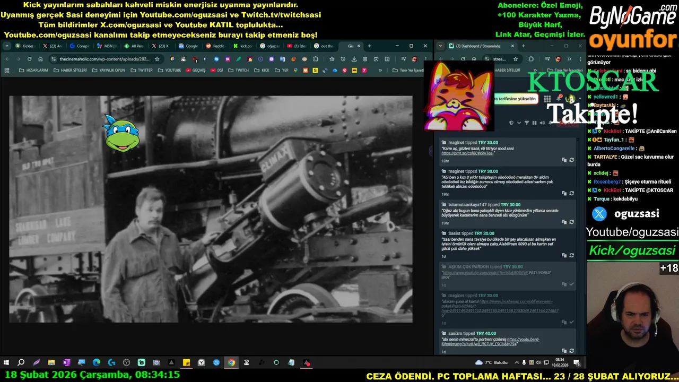
Task: Switch to the Reddit browser tab
Action: coord(215,46)
